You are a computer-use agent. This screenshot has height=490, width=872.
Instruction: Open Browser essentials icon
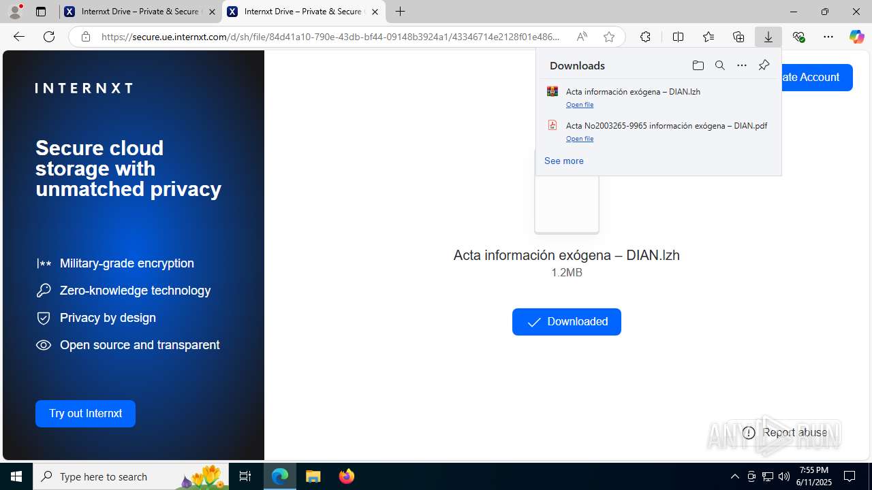coord(798,37)
